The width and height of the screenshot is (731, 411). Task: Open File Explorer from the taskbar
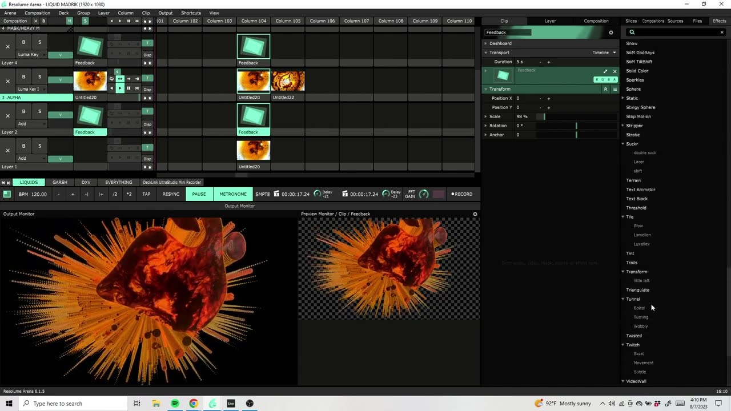click(156, 404)
